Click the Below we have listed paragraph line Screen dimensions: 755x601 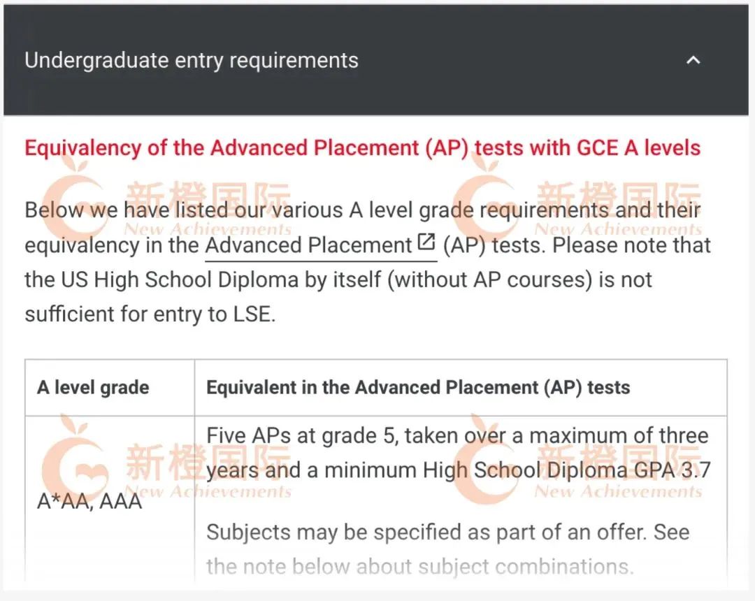pyautogui.click(x=363, y=210)
